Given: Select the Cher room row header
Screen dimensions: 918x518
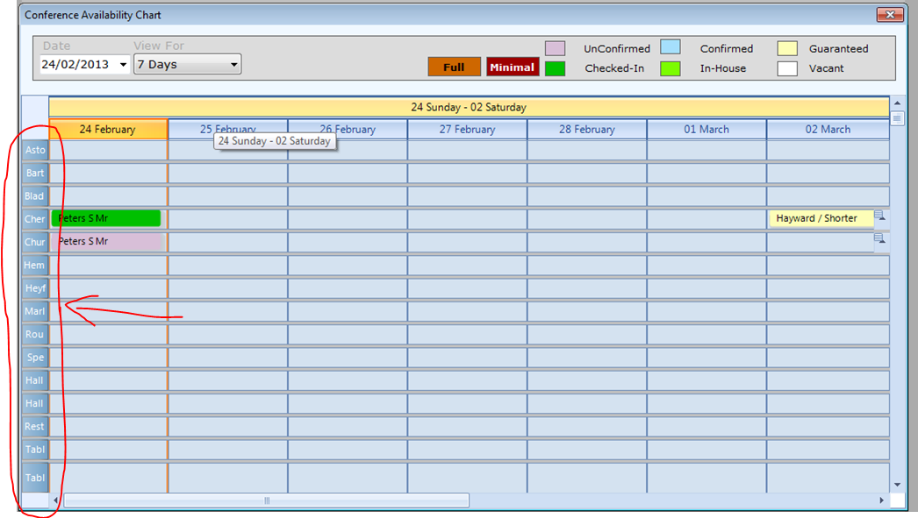Looking at the screenshot, I should tap(35, 219).
